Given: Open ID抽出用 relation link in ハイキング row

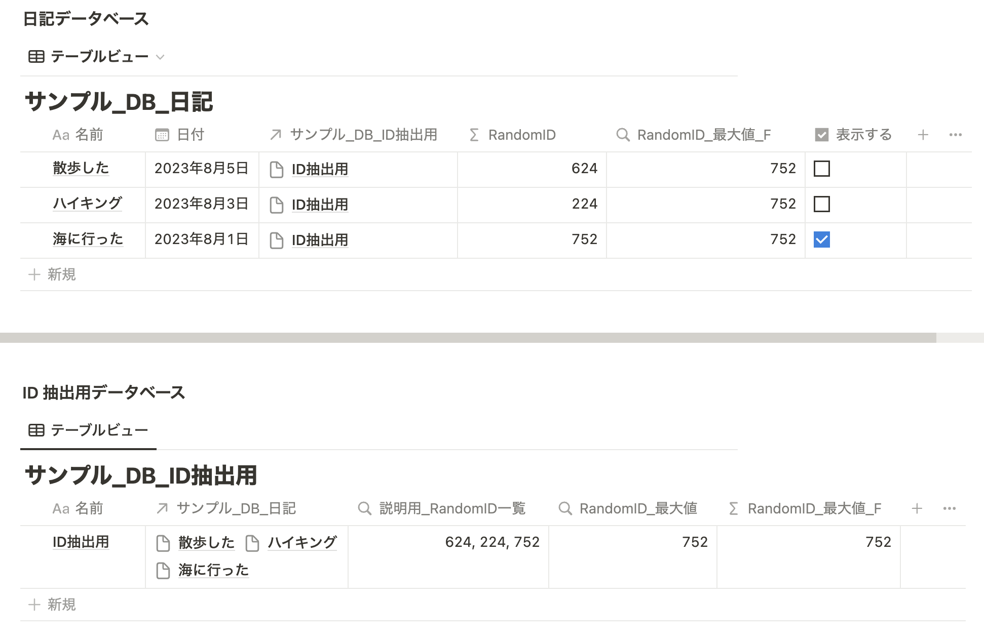Looking at the screenshot, I should (x=319, y=205).
